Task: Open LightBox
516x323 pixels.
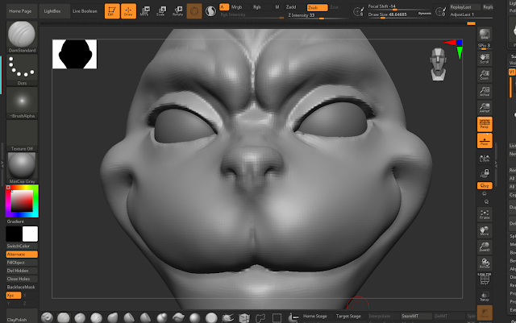Action: (x=54, y=11)
